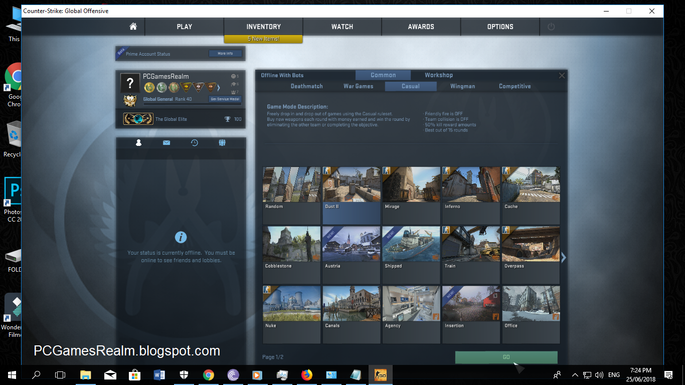Open Microsoft Store from the taskbar

pyautogui.click(x=135, y=374)
